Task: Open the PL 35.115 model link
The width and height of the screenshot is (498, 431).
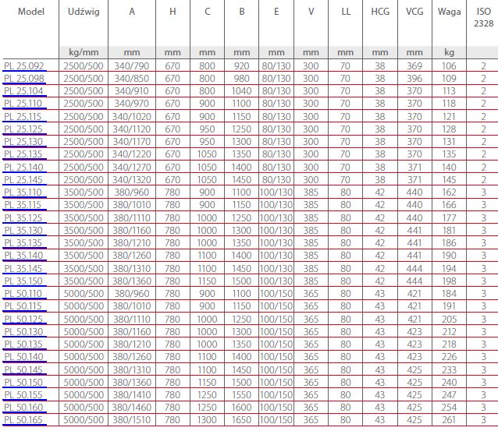Action: pos(23,205)
